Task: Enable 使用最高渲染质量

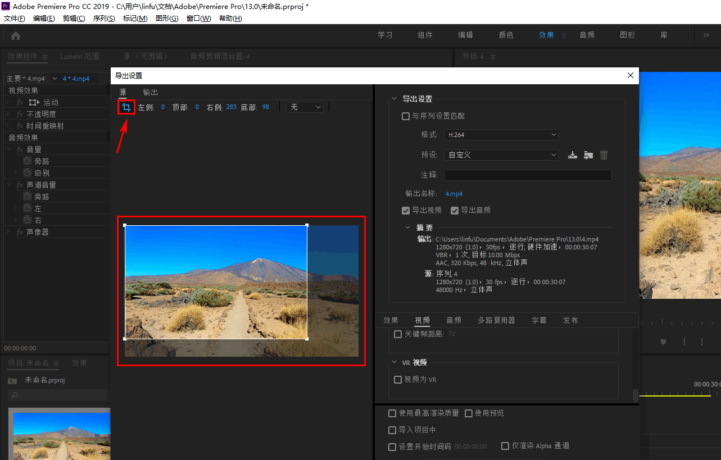Action: click(x=392, y=413)
